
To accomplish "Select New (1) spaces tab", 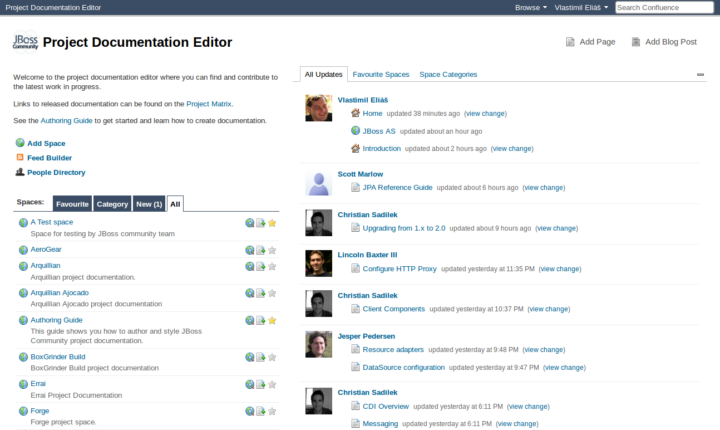I will click(x=149, y=204).
